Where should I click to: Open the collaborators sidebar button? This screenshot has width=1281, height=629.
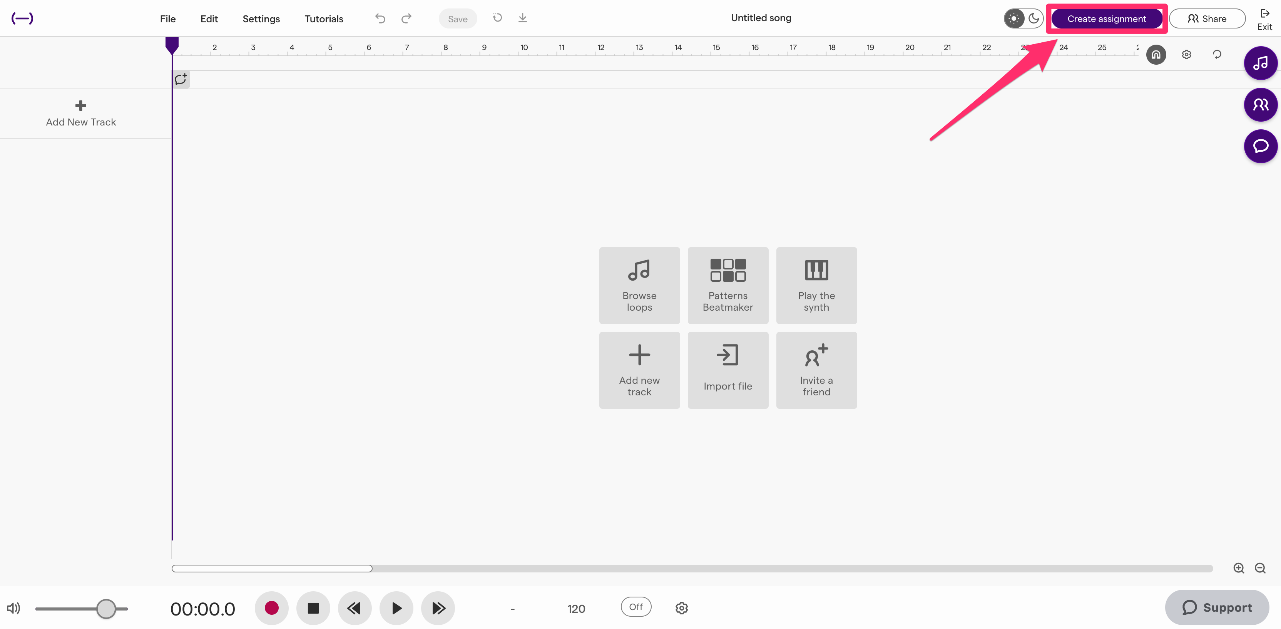(x=1260, y=104)
